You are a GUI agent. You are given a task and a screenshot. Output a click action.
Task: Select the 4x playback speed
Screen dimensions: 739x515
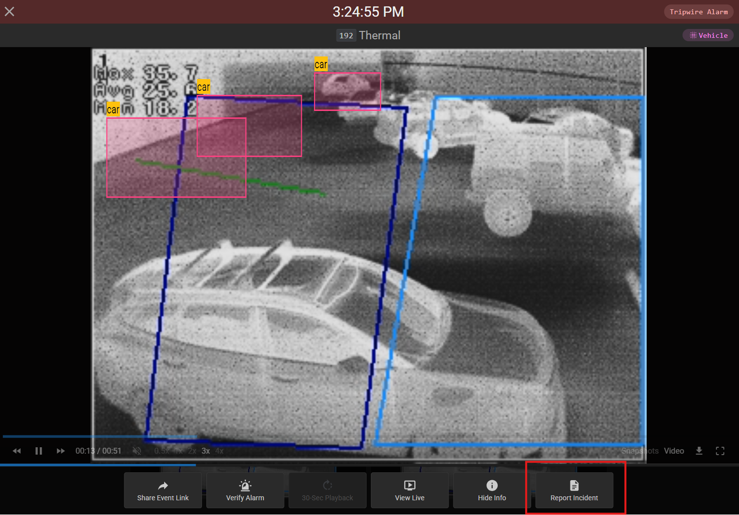pyautogui.click(x=219, y=451)
